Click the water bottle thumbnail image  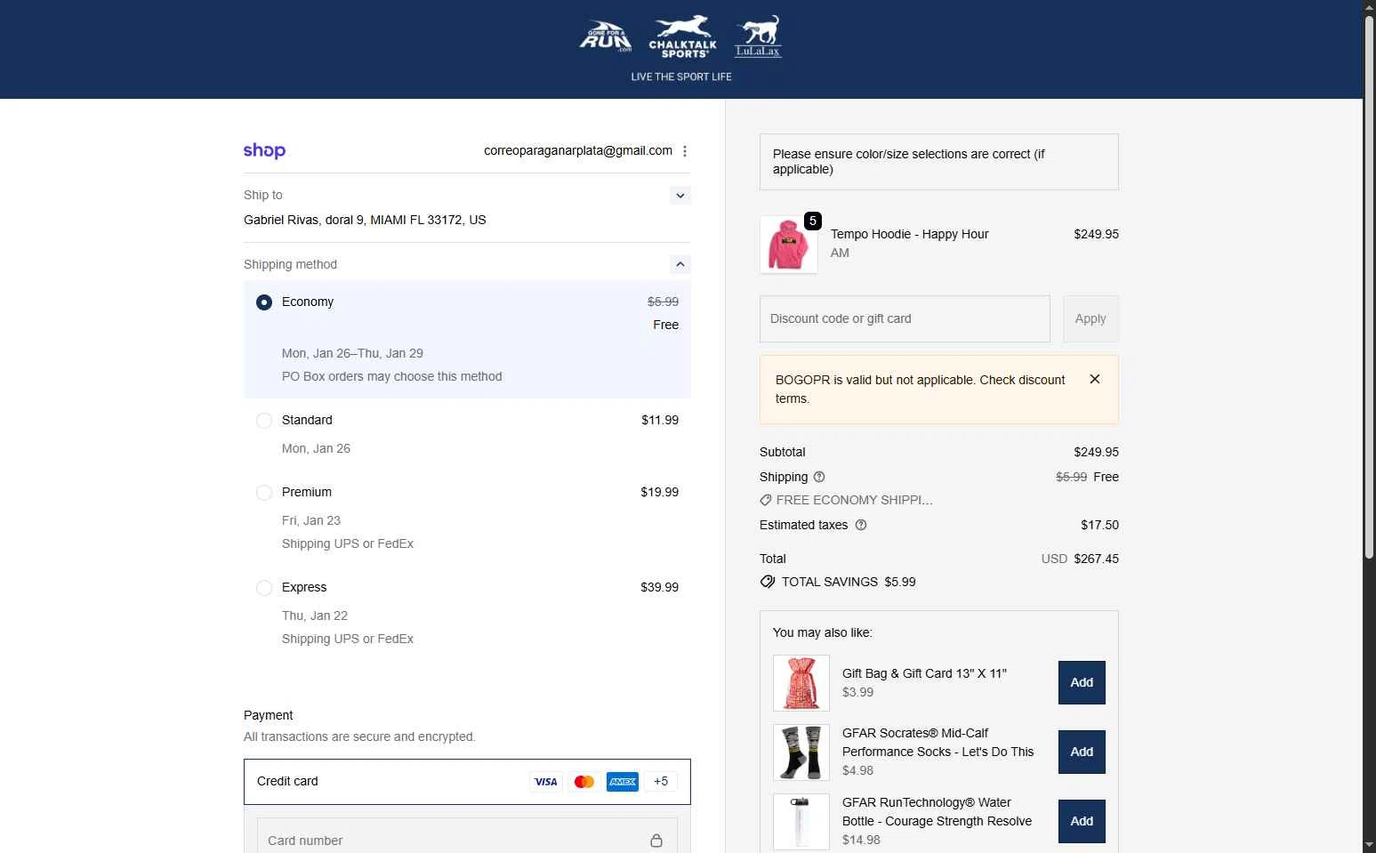tap(801, 822)
